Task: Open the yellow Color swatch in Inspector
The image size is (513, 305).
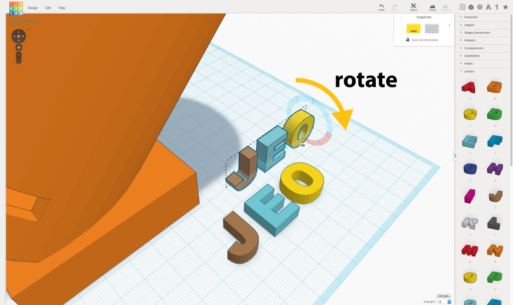Action: coord(413,28)
